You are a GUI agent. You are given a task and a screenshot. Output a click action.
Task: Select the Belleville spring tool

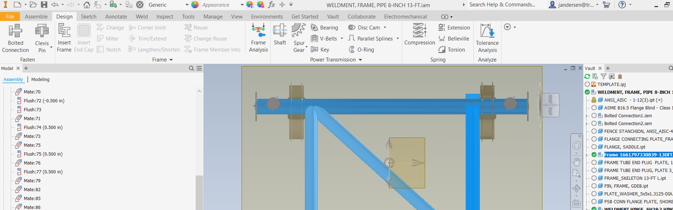tap(454, 39)
